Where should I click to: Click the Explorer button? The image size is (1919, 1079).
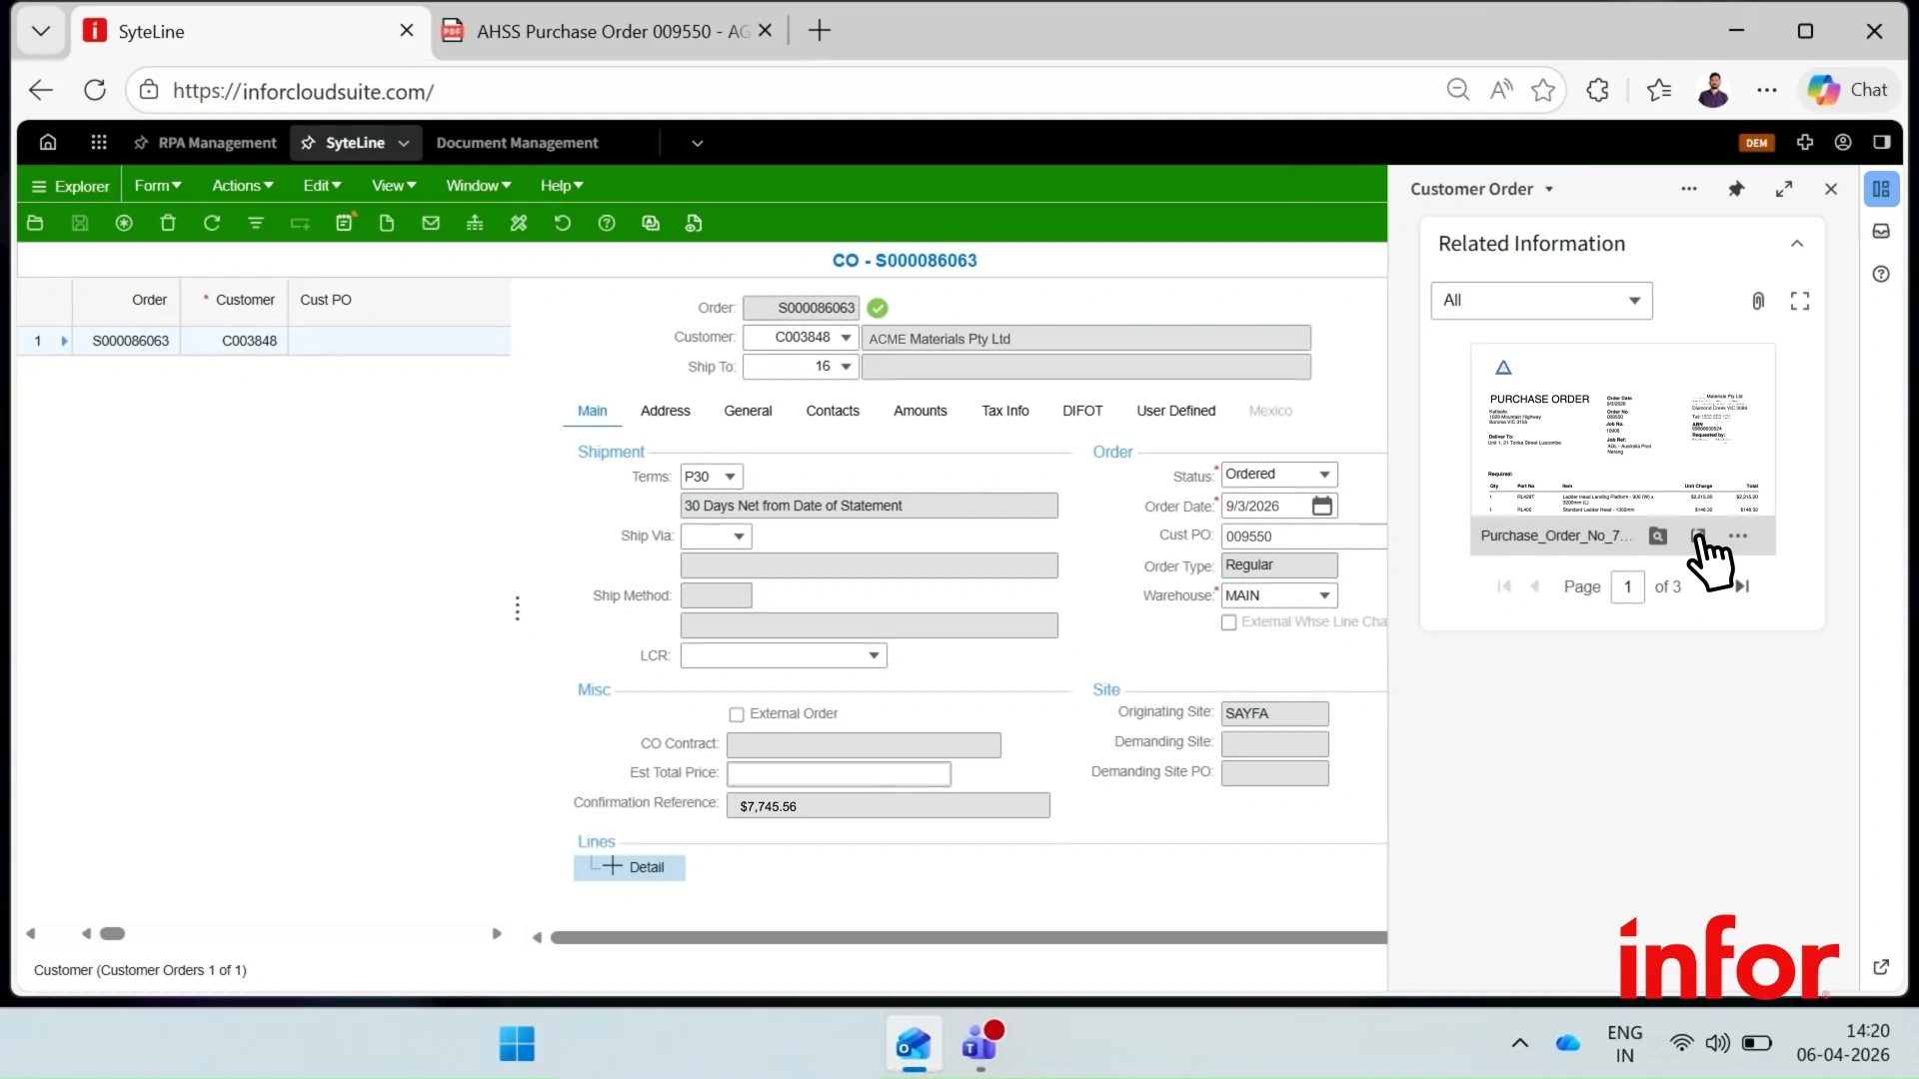point(70,186)
